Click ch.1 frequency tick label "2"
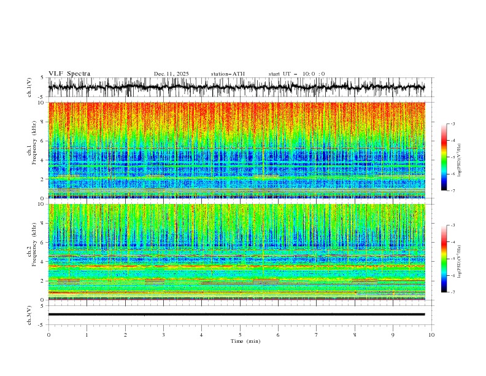Screen dimensions: 486x376 pyautogui.click(x=43, y=179)
